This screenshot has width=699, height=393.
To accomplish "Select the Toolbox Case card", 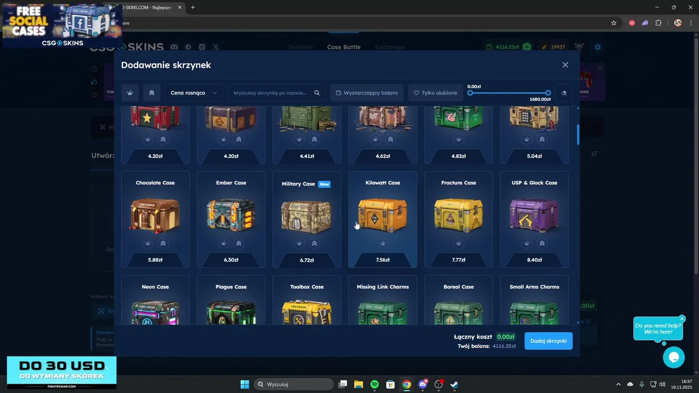I will pos(307,300).
